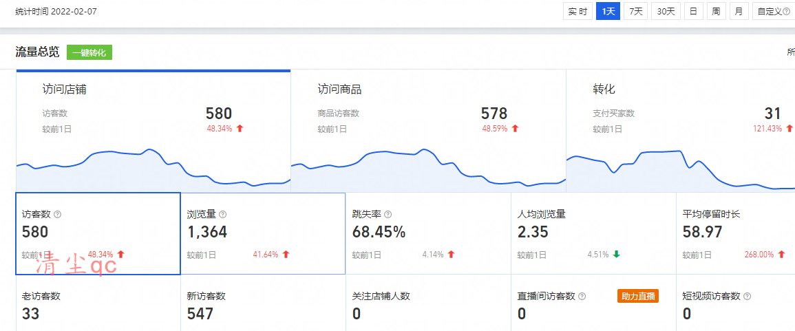
Task: Select the 新访客数 547 tile
Action: click(263, 303)
